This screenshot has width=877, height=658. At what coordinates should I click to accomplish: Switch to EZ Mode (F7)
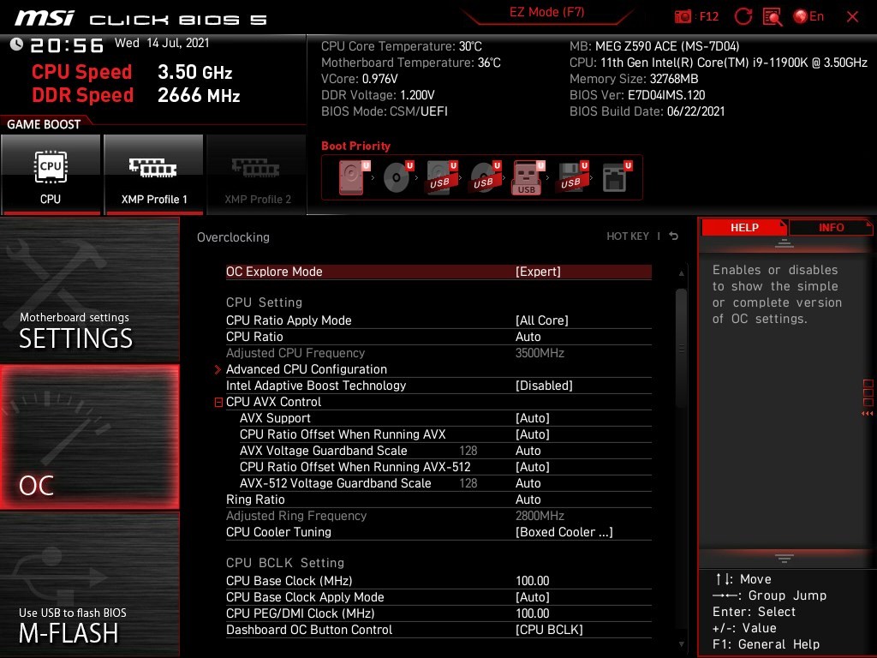pos(546,13)
